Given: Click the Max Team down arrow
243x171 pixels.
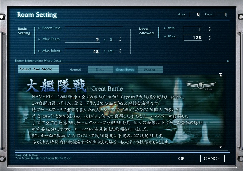Looking at the screenshot, I should pyautogui.click(x=120, y=41).
